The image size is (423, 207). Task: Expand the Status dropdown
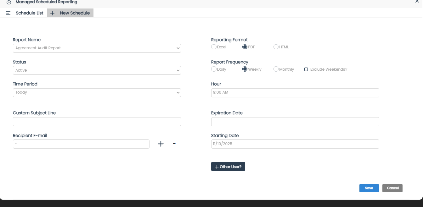point(97,70)
